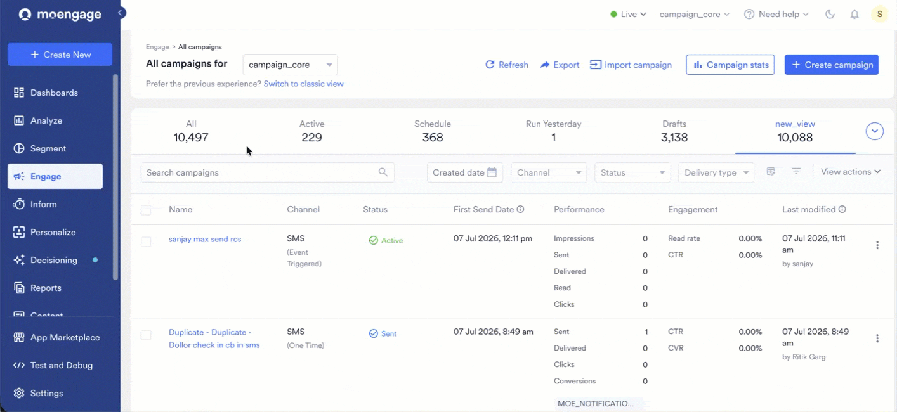
Task: Open Test and Debug in the sidebar
Action: click(x=55, y=365)
